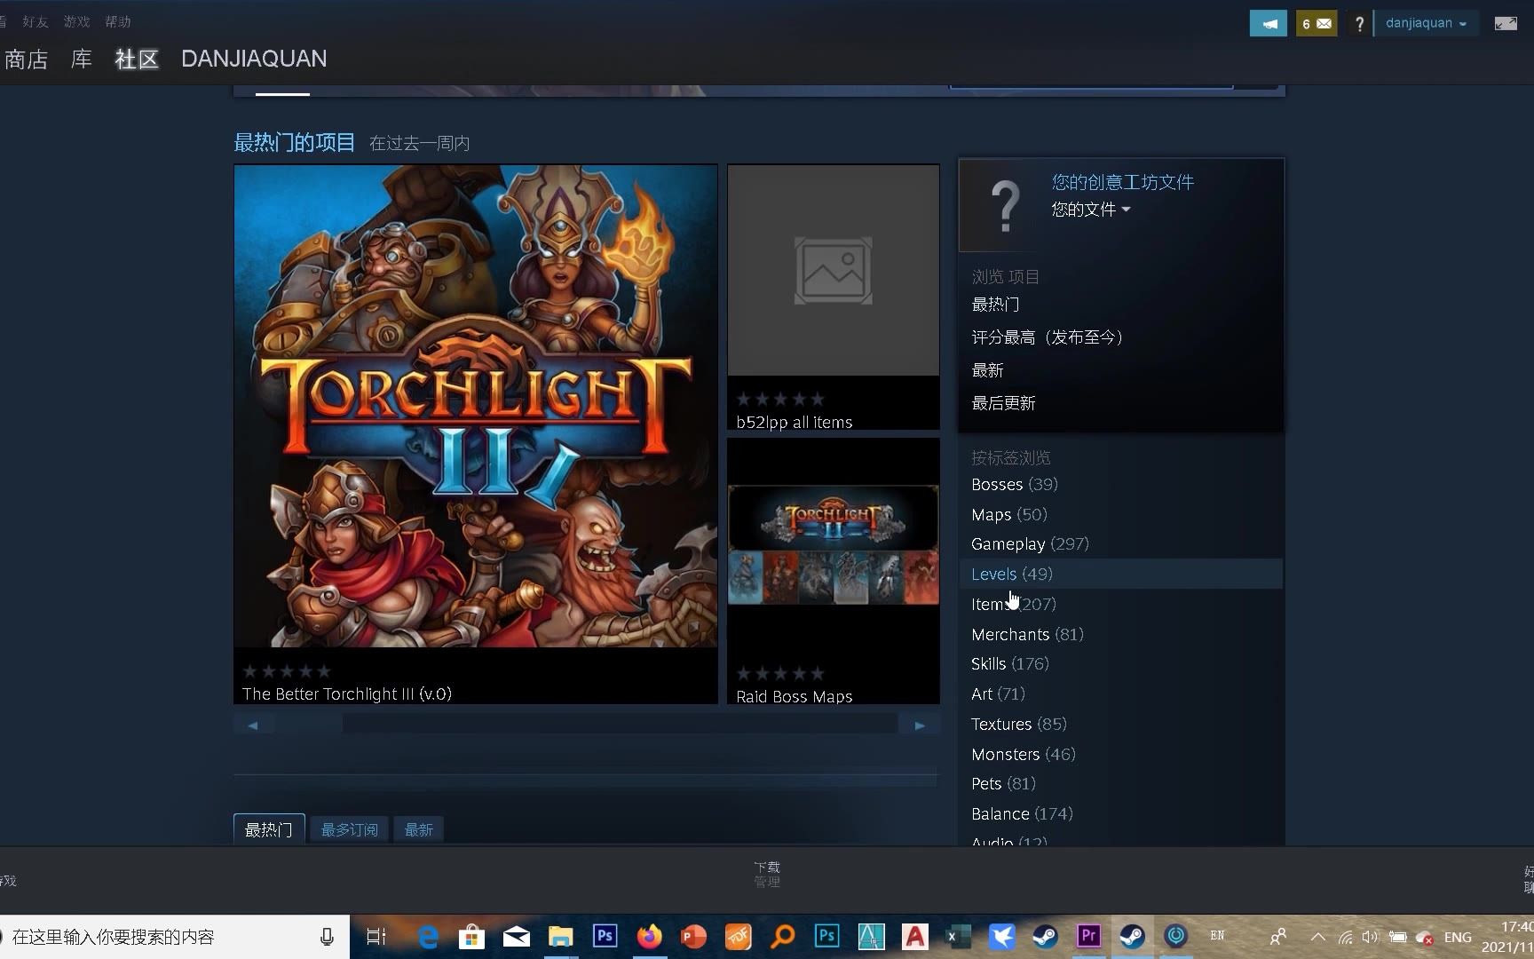Open the Raid Boss Maps workshop item
This screenshot has height=959, width=1534.
(834, 570)
